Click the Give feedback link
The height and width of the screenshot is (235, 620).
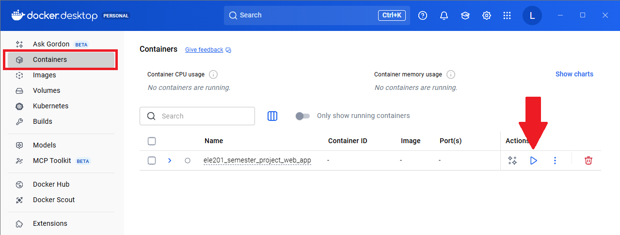click(204, 50)
